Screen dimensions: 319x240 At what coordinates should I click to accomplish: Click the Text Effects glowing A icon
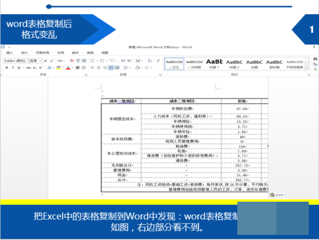[x=49, y=68]
